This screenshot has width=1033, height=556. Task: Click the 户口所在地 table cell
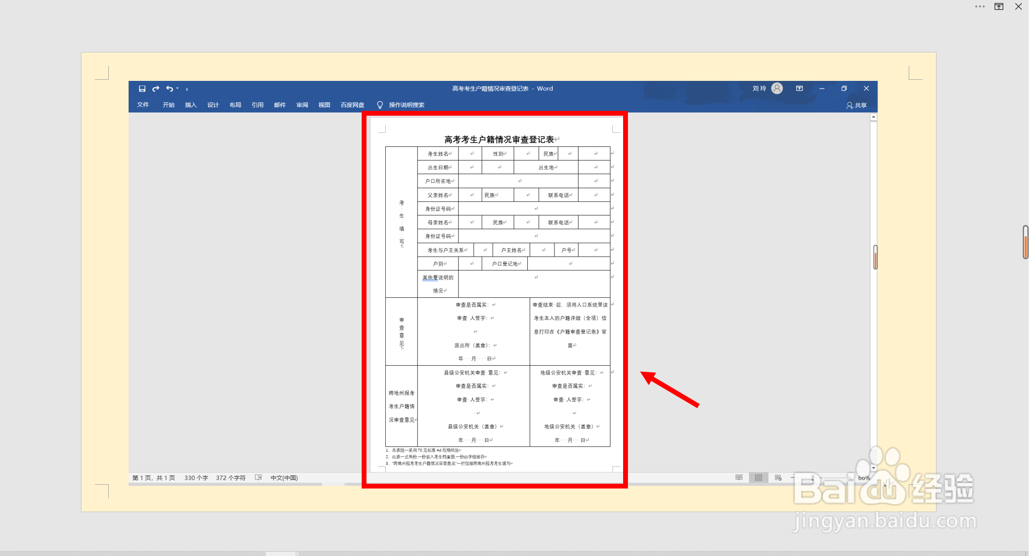(438, 181)
